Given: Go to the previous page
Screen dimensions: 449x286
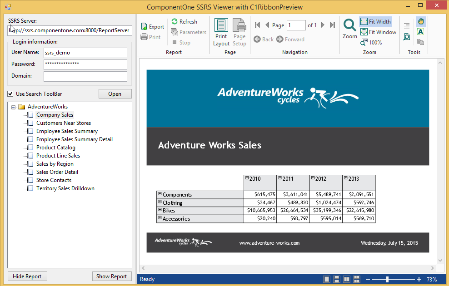Looking at the screenshot, I should (267, 25).
